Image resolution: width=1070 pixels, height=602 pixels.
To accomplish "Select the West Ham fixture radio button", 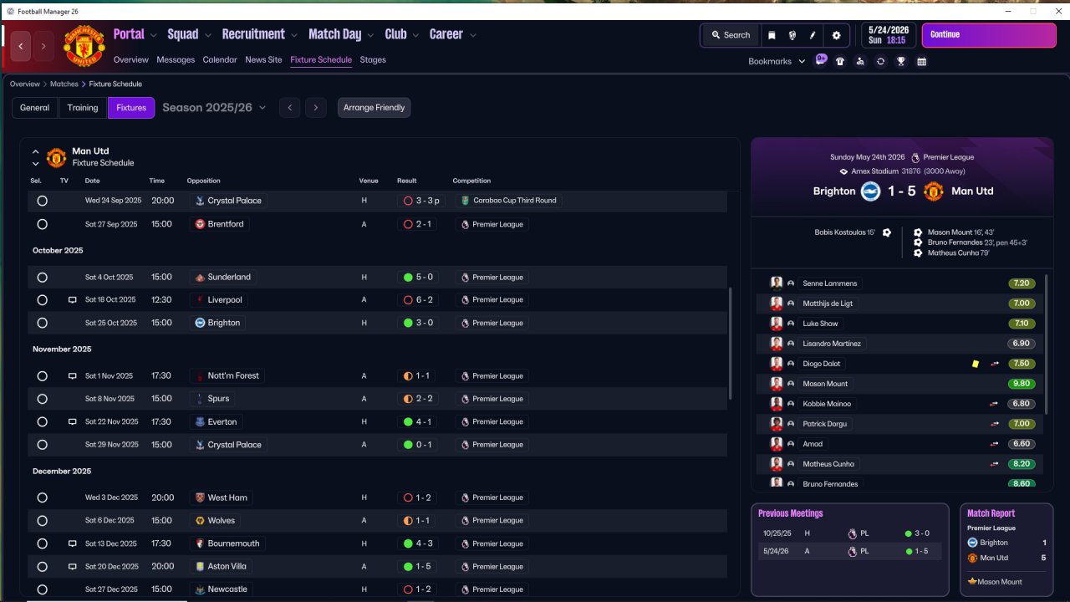I will tap(42, 497).
